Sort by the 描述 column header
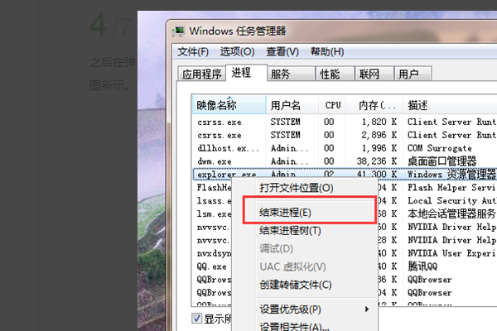Image resolution: width=497 pixels, height=331 pixels. [450, 105]
